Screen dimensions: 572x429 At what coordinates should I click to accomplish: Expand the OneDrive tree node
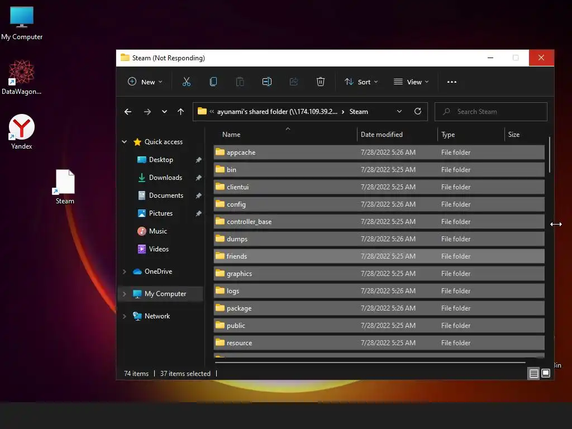[x=125, y=271]
